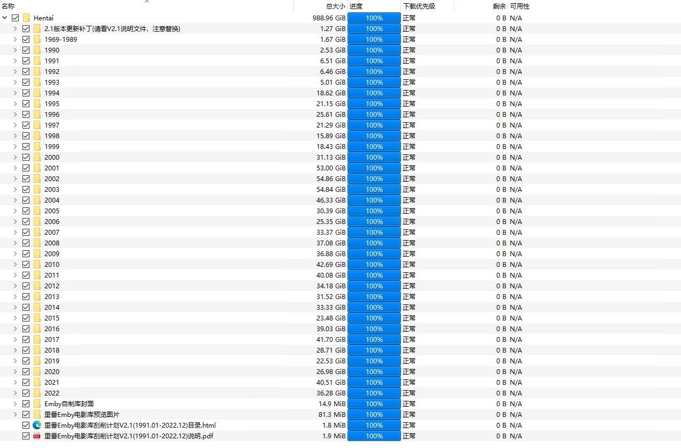
Task: Uncheck the 2004 folder checkbox
Action: 26,200
